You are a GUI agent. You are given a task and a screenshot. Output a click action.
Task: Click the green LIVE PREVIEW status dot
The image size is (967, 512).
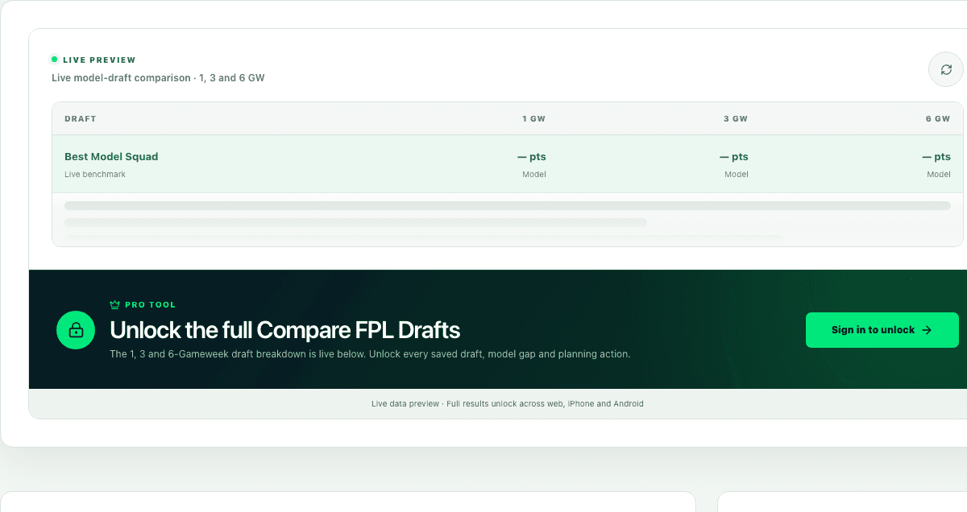point(54,60)
